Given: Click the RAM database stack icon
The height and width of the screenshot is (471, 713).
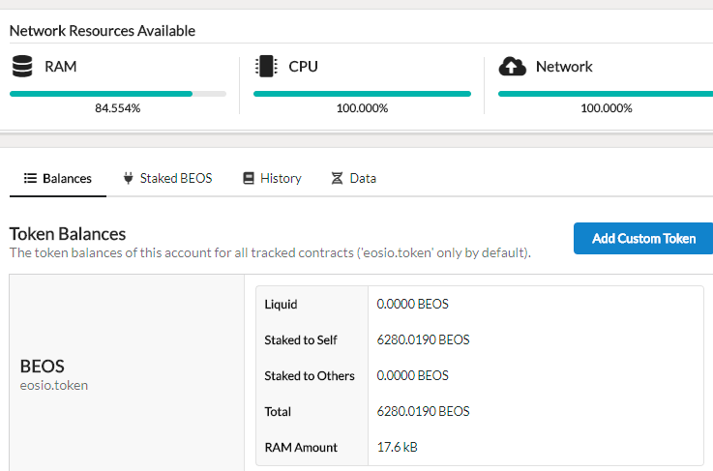Looking at the screenshot, I should tap(21, 67).
